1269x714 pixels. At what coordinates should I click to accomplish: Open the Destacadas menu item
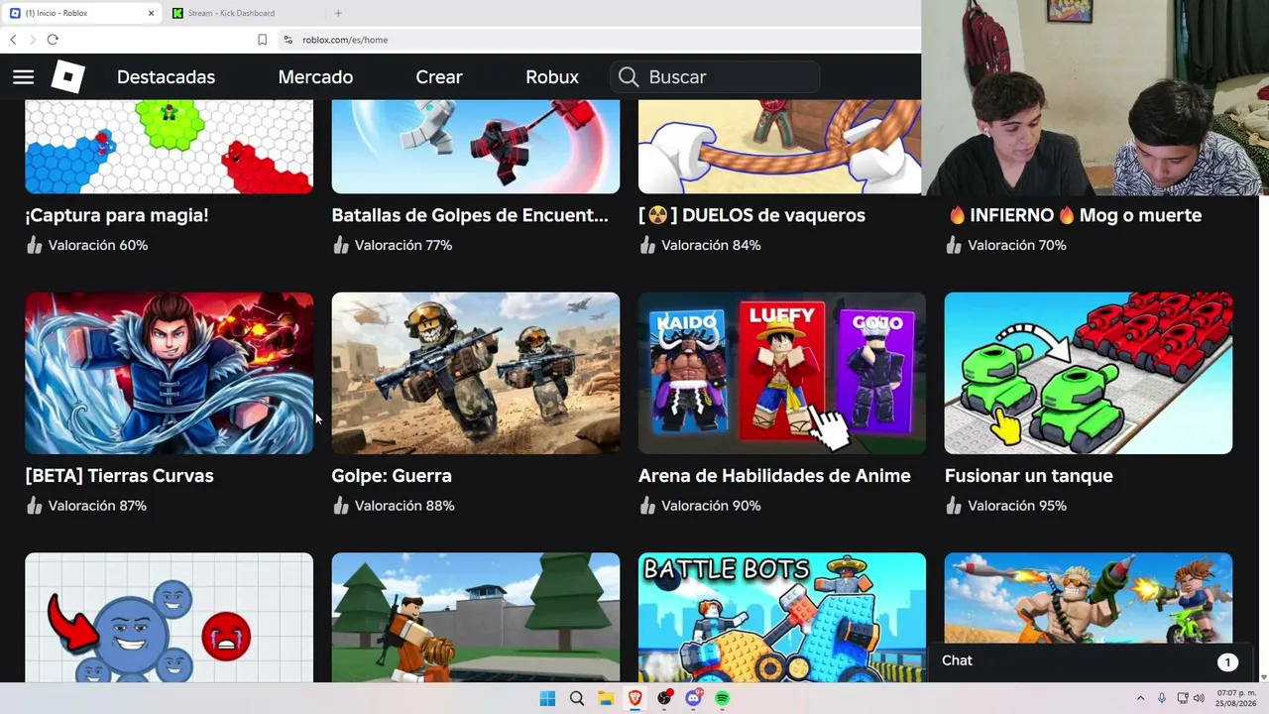pos(166,77)
